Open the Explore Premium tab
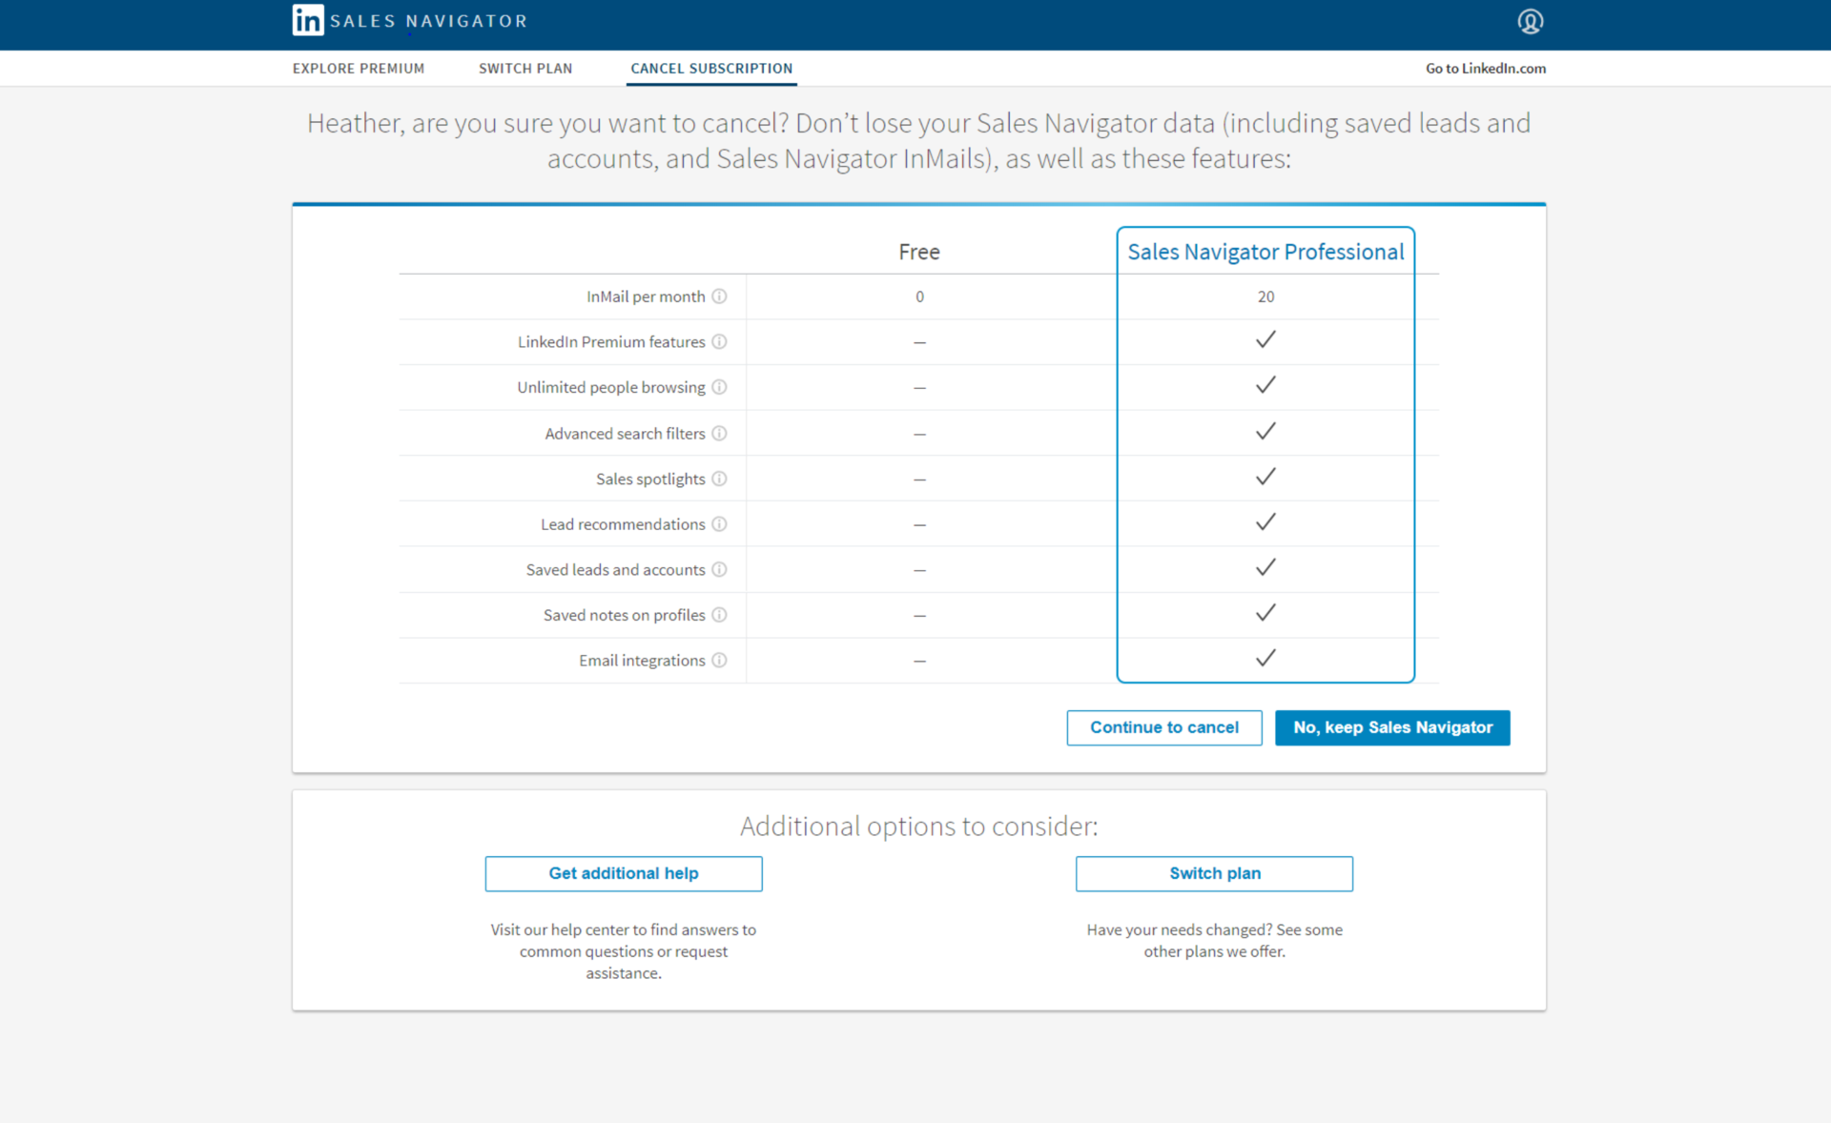Viewport: 1831px width, 1123px height. (x=359, y=69)
